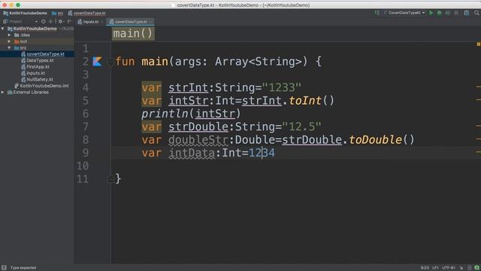Image resolution: width=481 pixels, height=271 pixels.
Task: Open LF line separator selector
Action: click(x=436, y=268)
